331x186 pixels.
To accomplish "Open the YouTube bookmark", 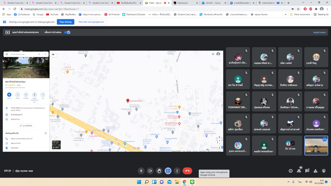I will coord(52,15).
